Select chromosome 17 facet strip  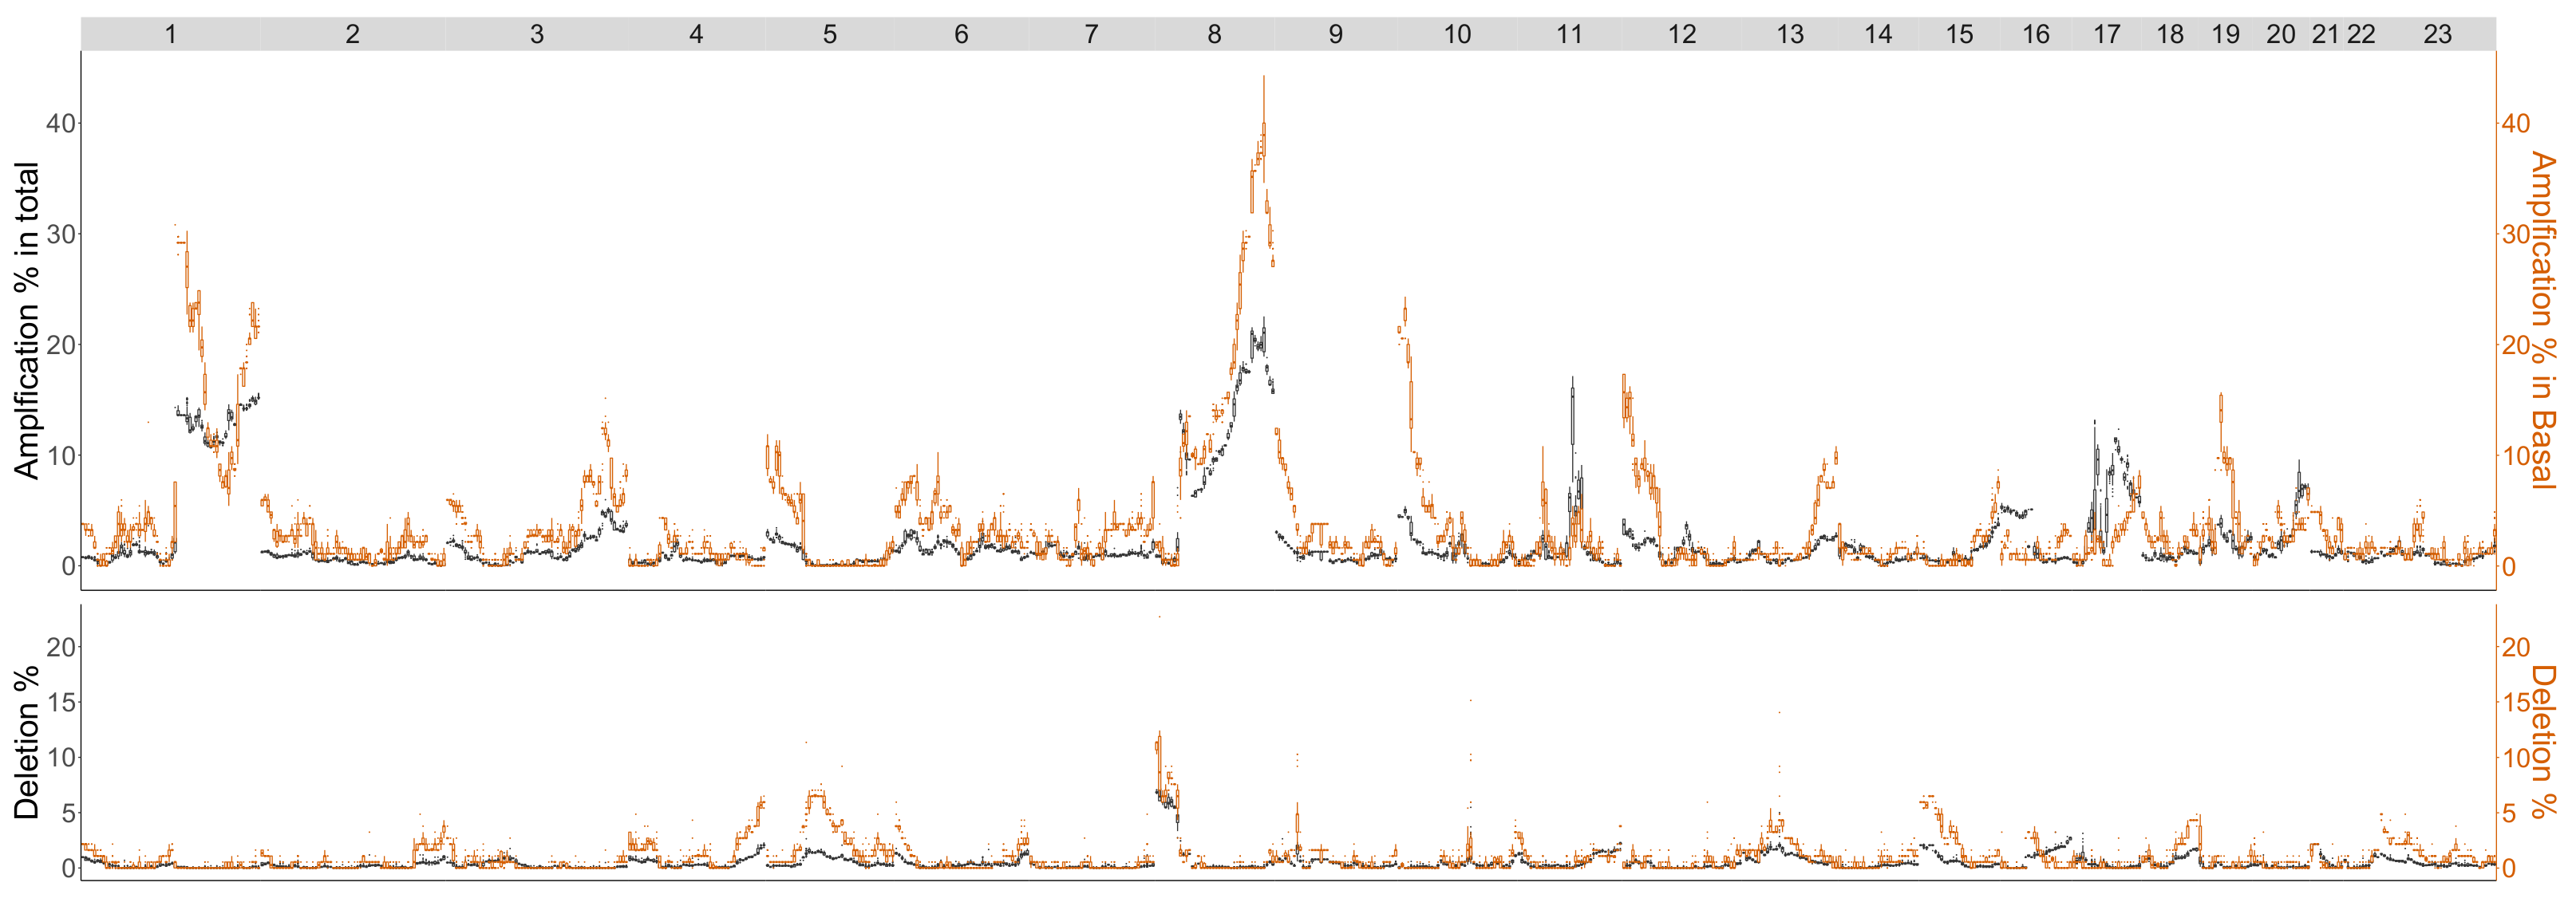(2107, 35)
